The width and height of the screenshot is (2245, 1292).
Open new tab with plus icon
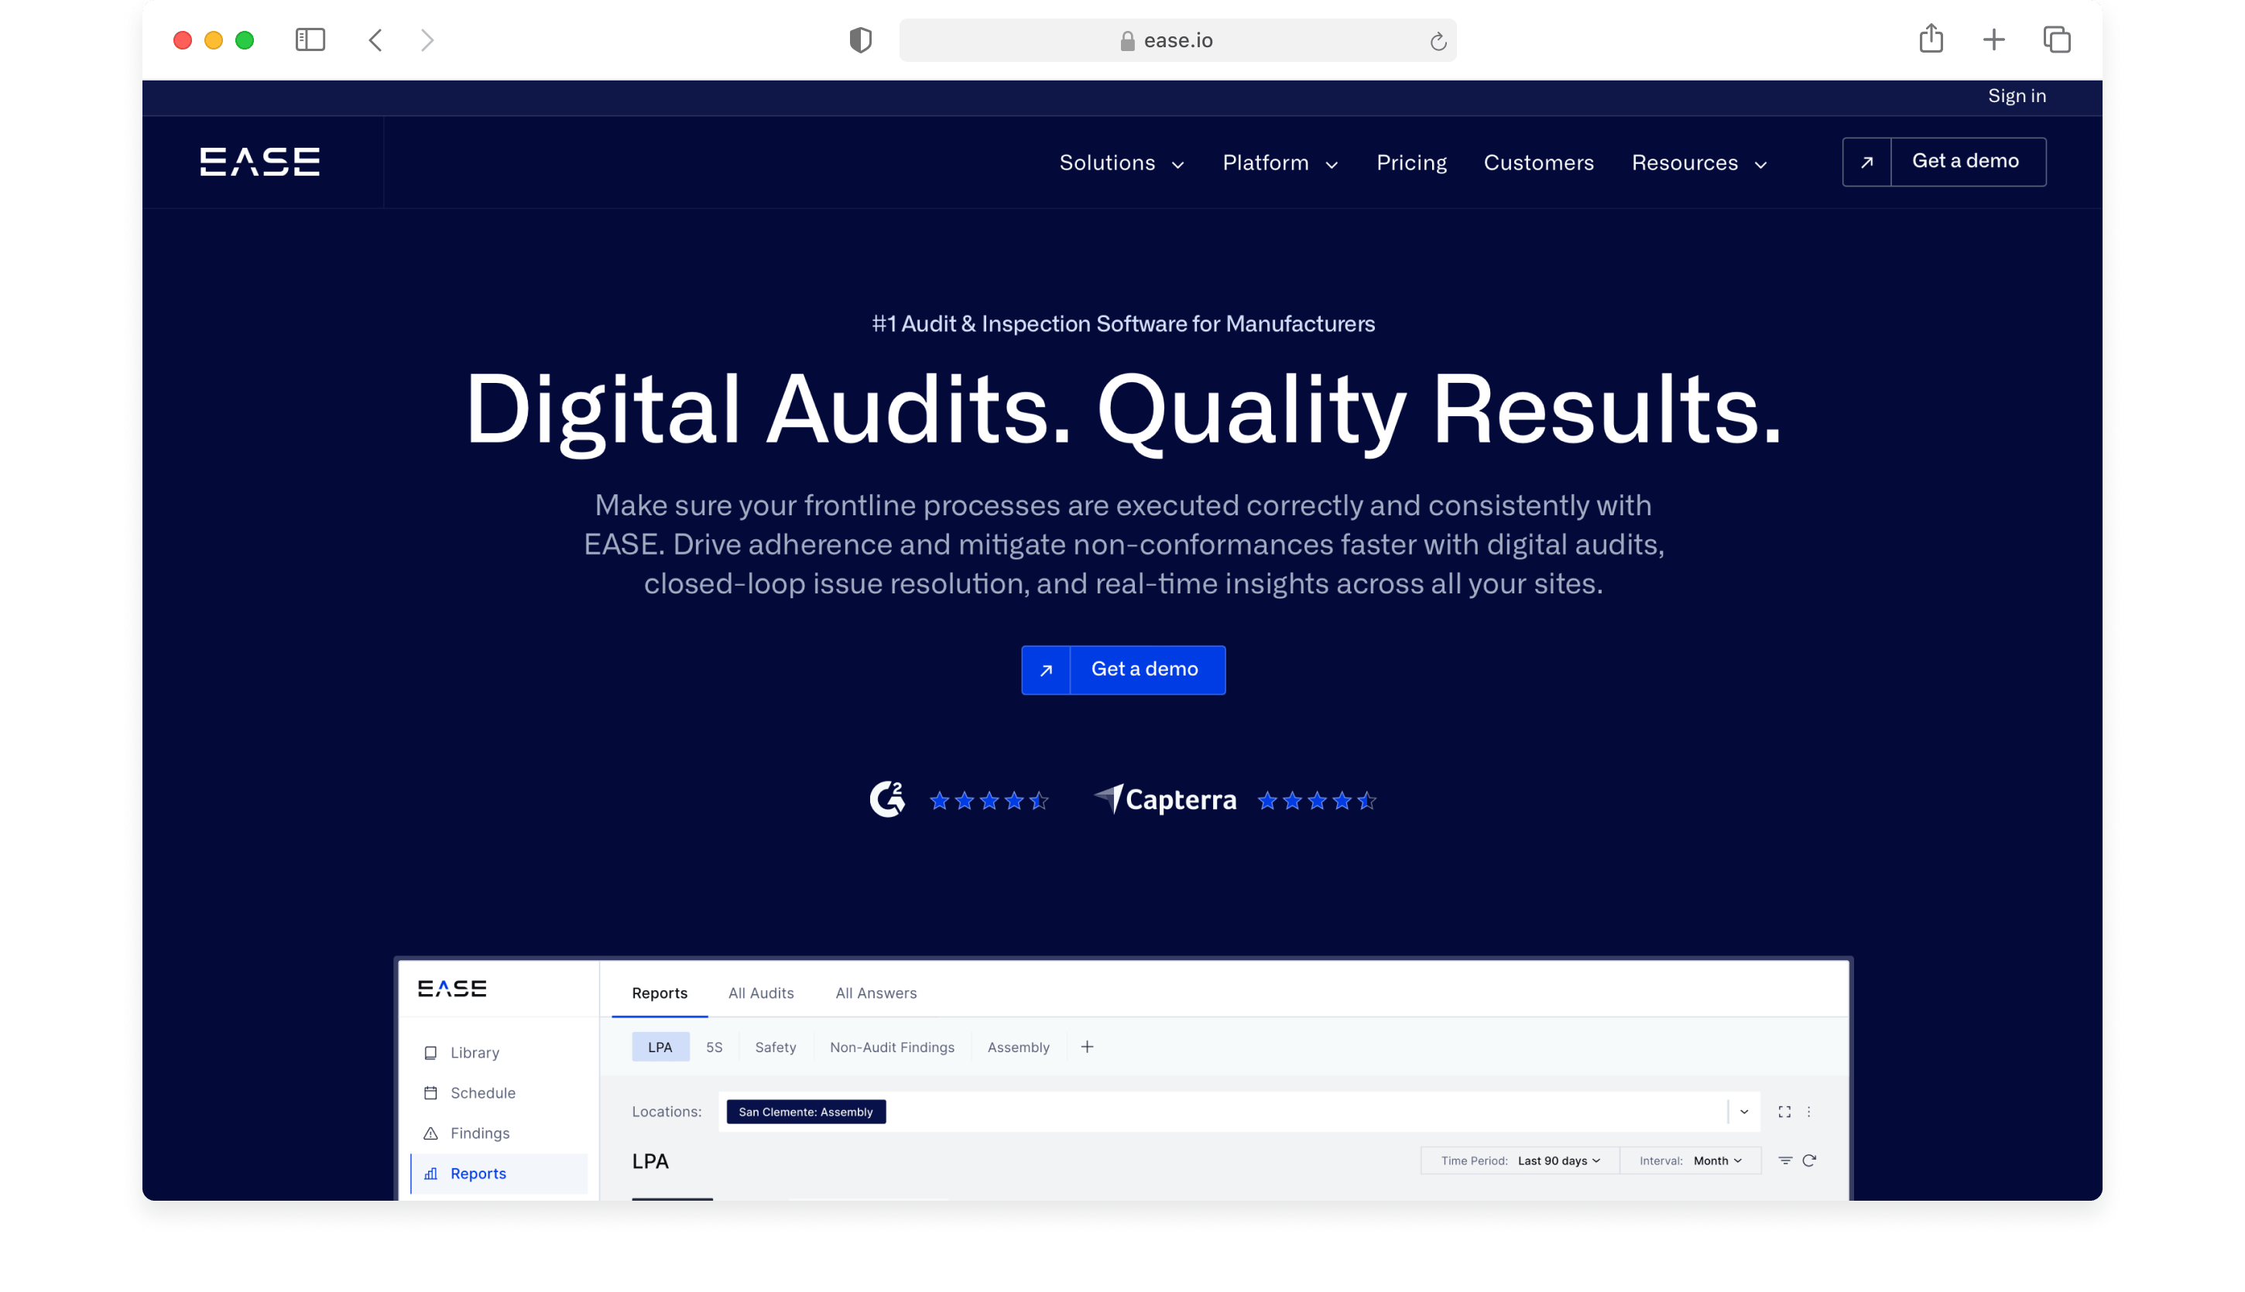1993,40
